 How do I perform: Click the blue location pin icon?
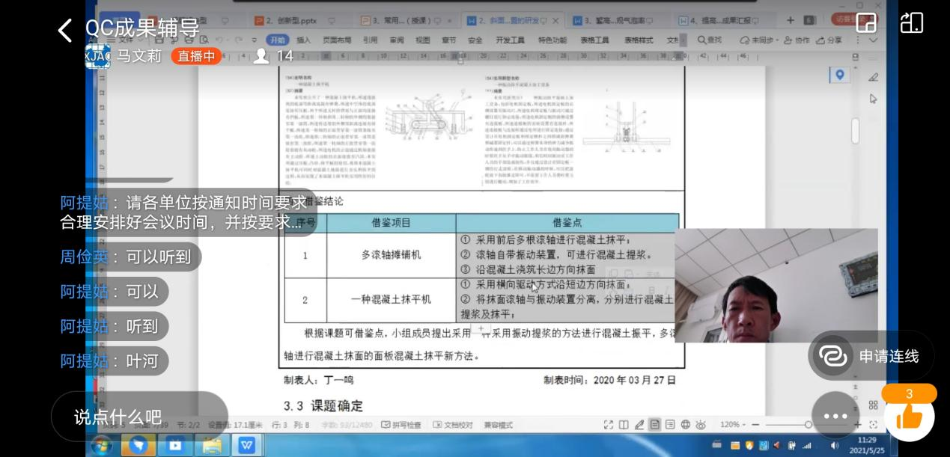pyautogui.click(x=840, y=75)
